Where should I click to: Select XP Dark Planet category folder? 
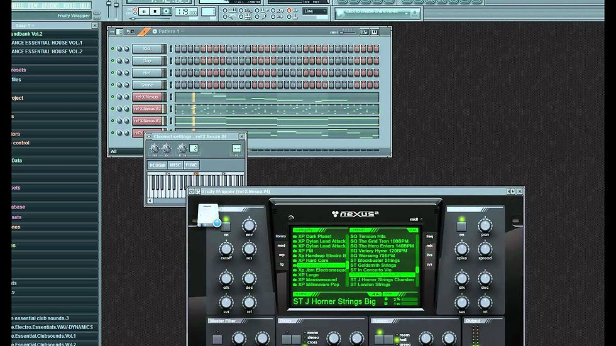click(x=313, y=237)
